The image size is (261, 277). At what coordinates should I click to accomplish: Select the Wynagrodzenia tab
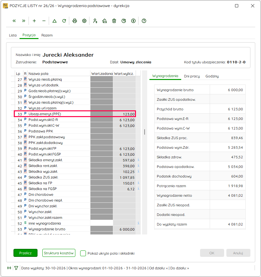point(165,76)
